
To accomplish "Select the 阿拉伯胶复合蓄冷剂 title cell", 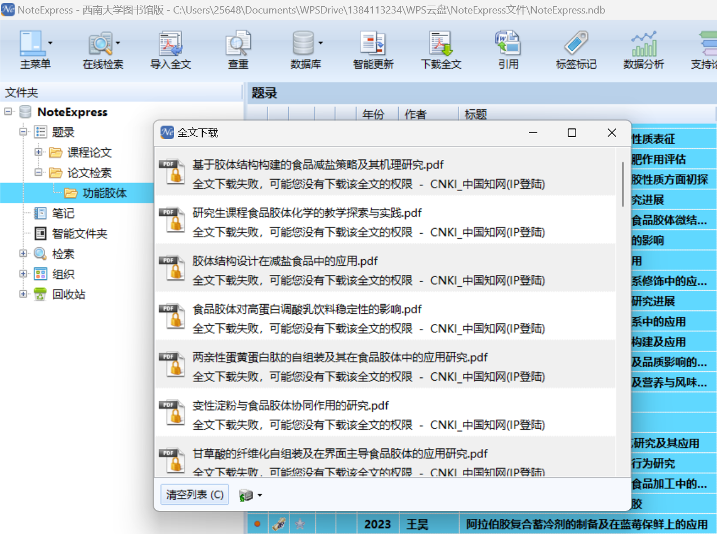I will click(x=587, y=524).
